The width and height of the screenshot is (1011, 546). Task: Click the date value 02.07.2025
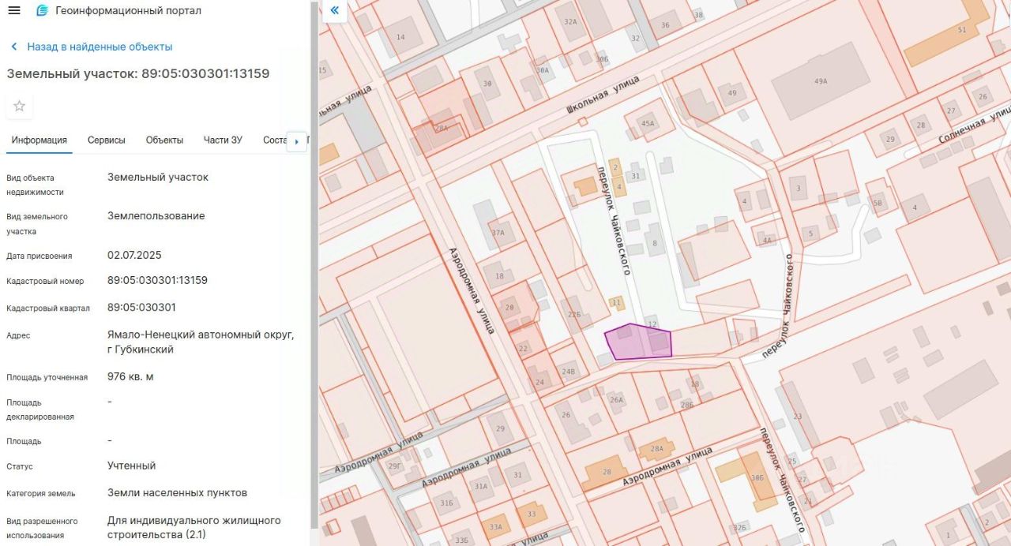click(134, 255)
